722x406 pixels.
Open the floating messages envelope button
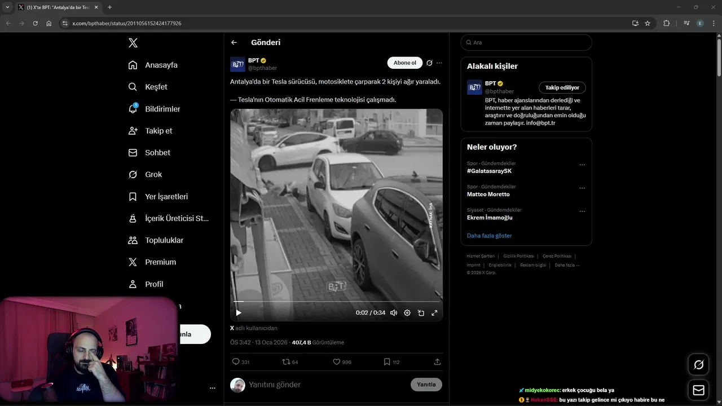pos(698,390)
